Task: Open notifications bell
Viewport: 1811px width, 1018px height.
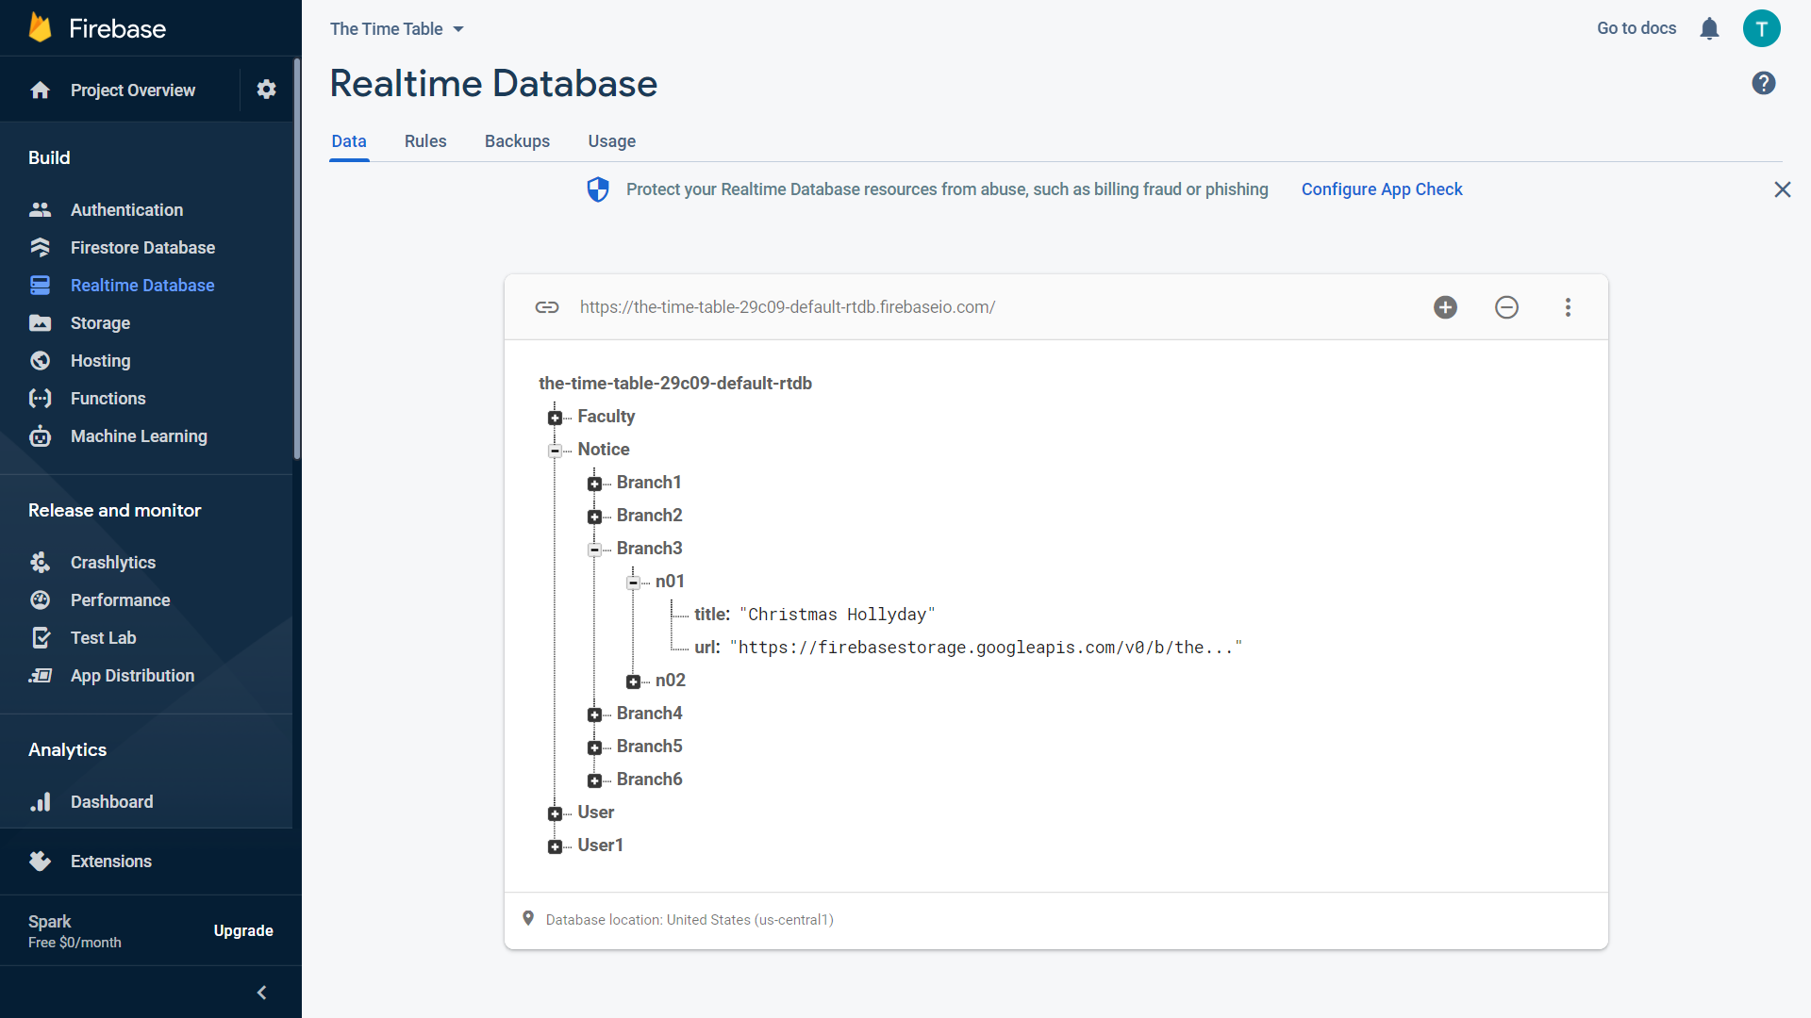Action: tap(1709, 28)
